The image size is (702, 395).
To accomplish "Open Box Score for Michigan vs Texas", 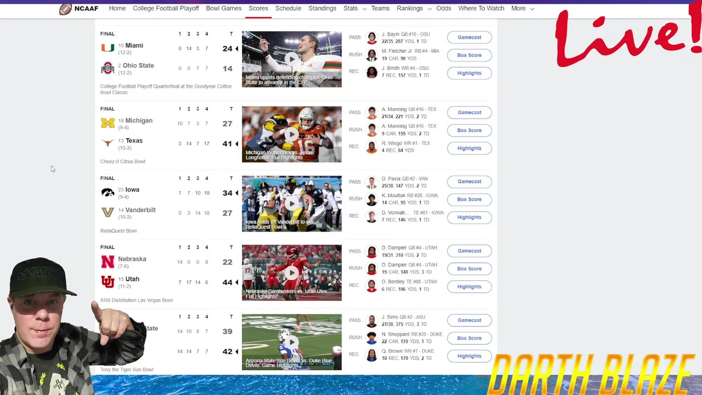I will (469, 131).
